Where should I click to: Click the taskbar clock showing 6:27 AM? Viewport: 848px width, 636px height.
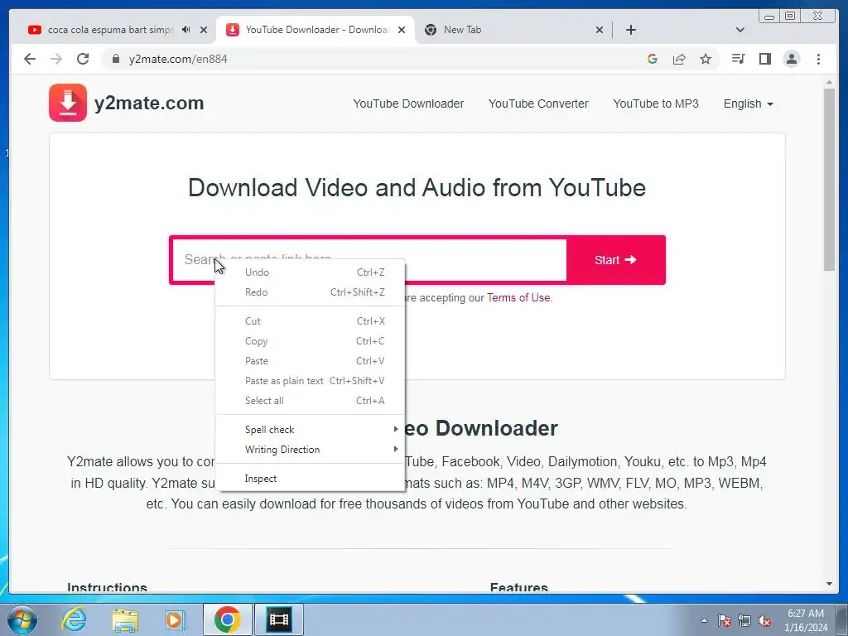(x=806, y=620)
